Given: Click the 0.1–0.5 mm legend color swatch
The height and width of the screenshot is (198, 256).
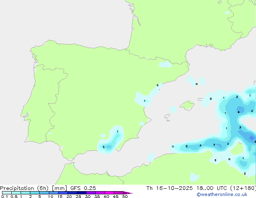Looking at the screenshot, I should [7, 193].
